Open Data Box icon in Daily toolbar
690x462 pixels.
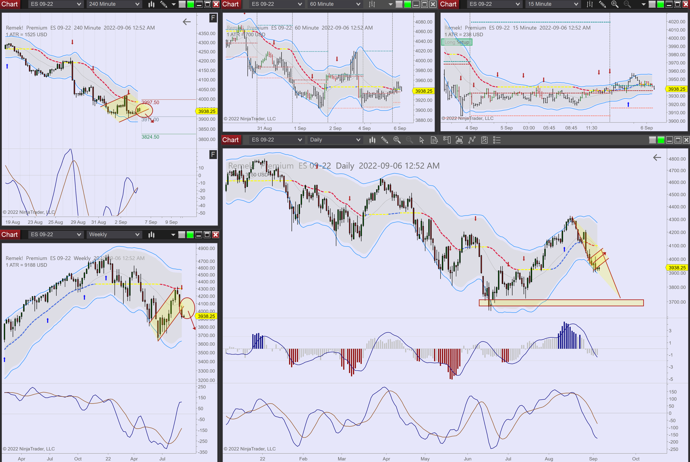coord(434,140)
